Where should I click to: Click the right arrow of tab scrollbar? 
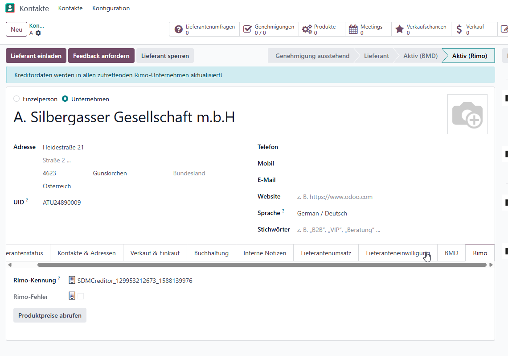491,265
